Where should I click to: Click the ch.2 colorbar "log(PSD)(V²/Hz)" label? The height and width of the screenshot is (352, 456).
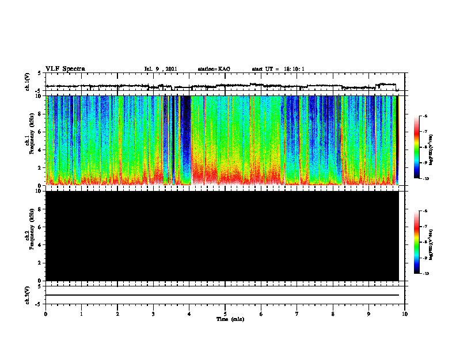pyautogui.click(x=431, y=244)
